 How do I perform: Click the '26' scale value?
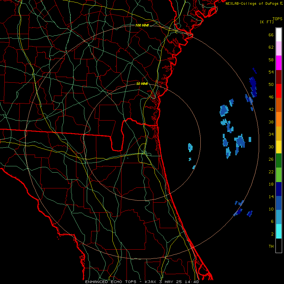point(271,159)
